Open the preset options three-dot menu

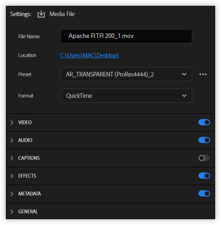click(203, 74)
